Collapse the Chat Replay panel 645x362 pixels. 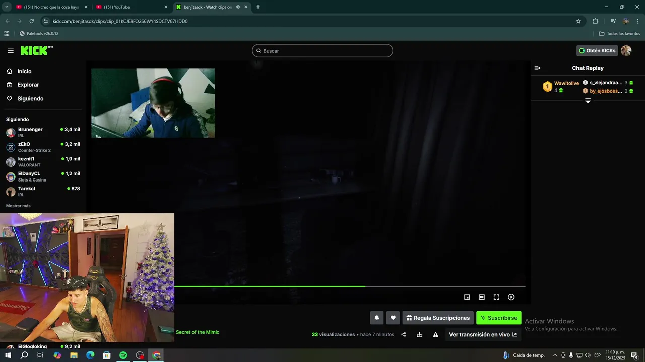[x=537, y=68]
